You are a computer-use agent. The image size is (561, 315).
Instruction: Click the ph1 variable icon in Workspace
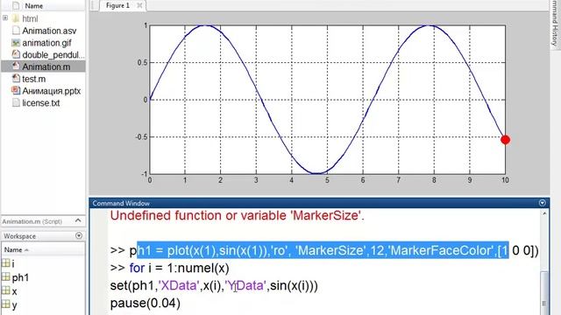coord(6,276)
